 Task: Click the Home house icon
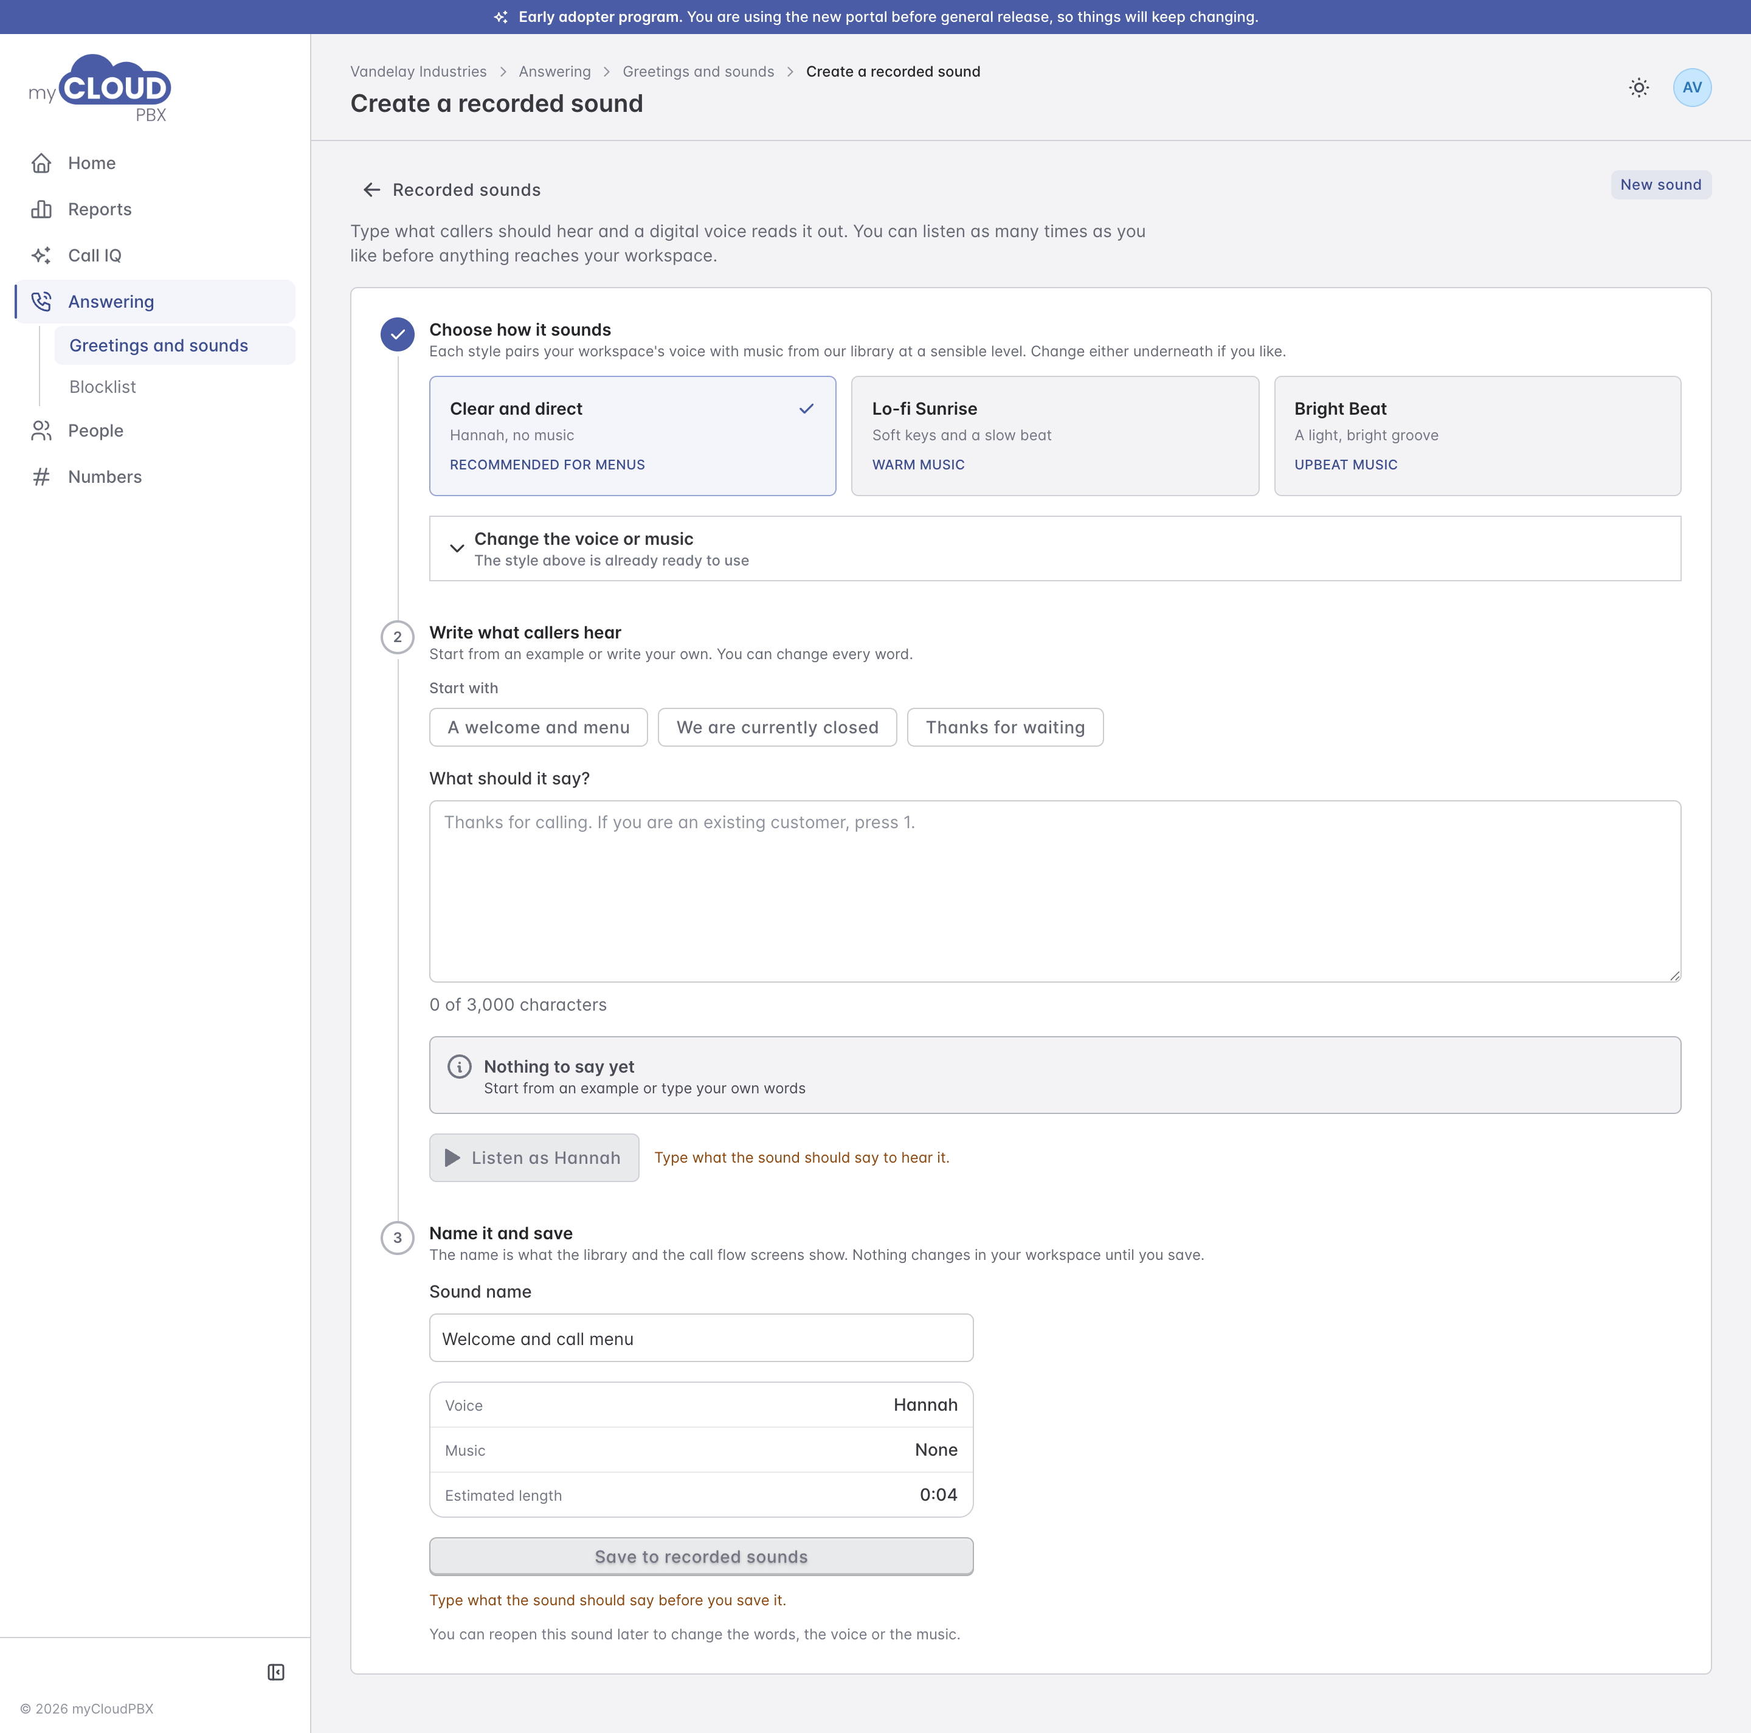(42, 163)
